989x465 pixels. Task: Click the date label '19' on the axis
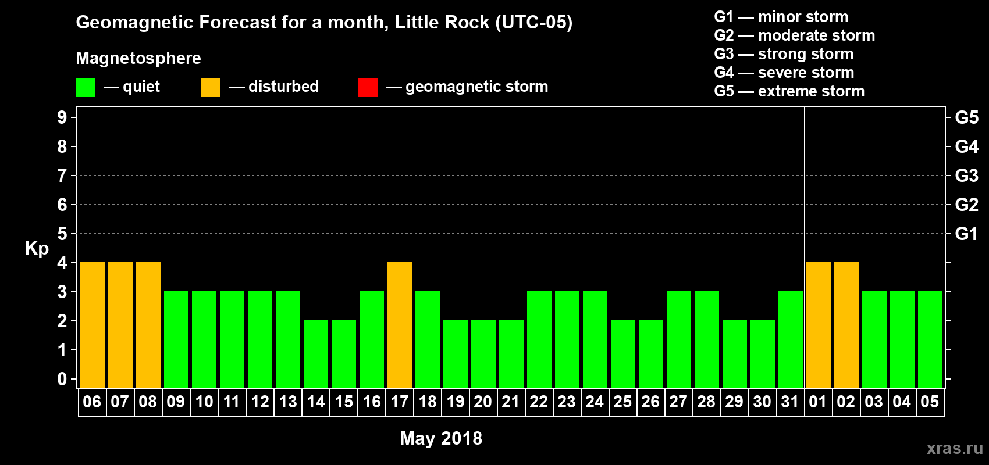tap(456, 402)
